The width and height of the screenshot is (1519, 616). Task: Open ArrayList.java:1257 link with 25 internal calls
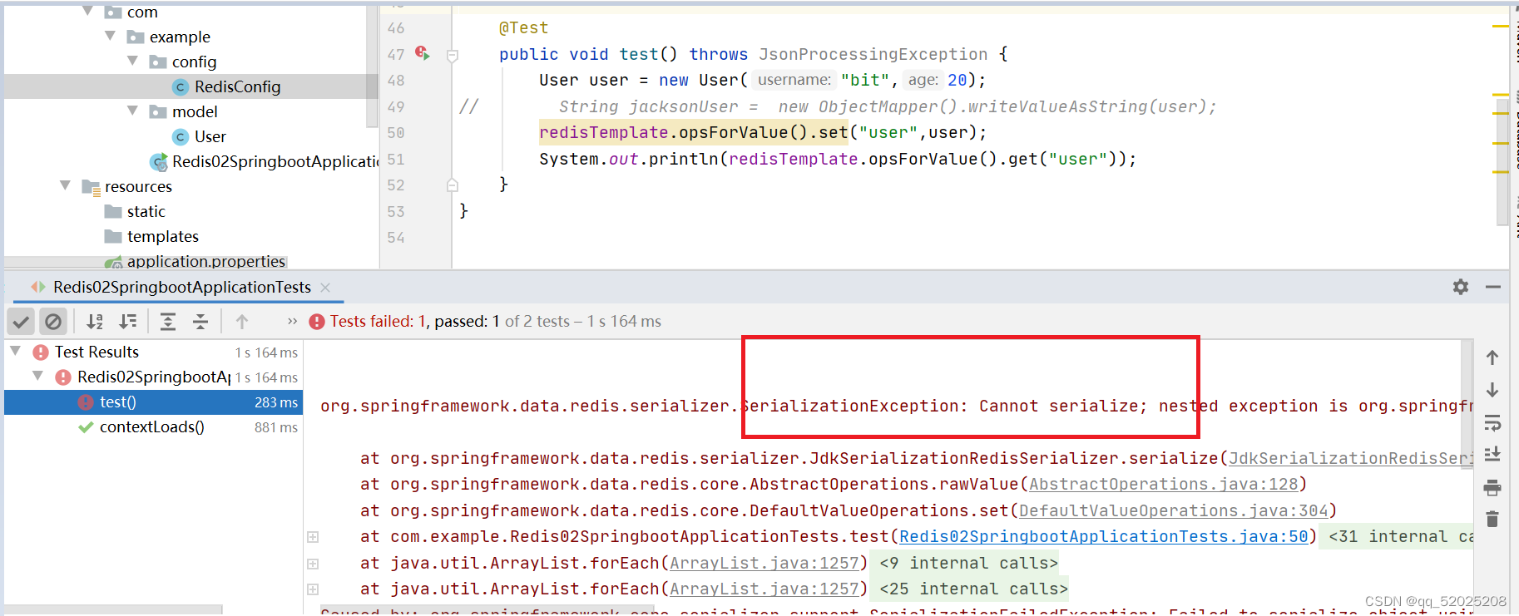[x=764, y=589]
